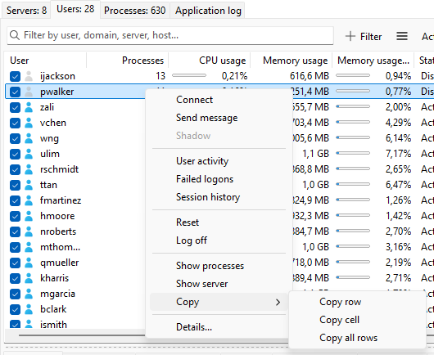Uncheck the ttan user checkbox
The image size is (434, 355).
coord(15,185)
